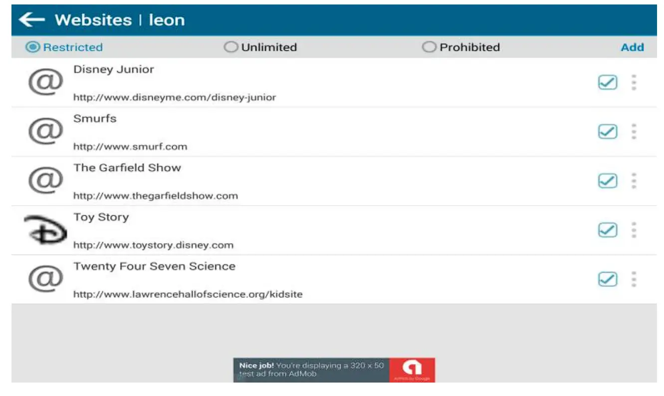The image size is (664, 396).
Task: Open Twenty Four Seven Science overflow menu
Action: coord(634,279)
